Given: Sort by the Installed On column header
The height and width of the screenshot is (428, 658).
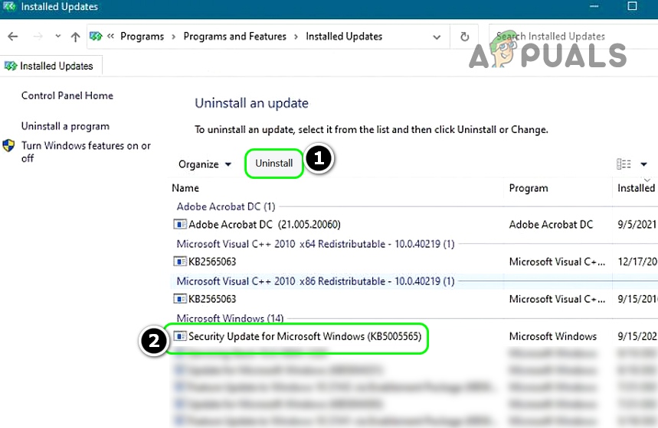Looking at the screenshot, I should 636,188.
